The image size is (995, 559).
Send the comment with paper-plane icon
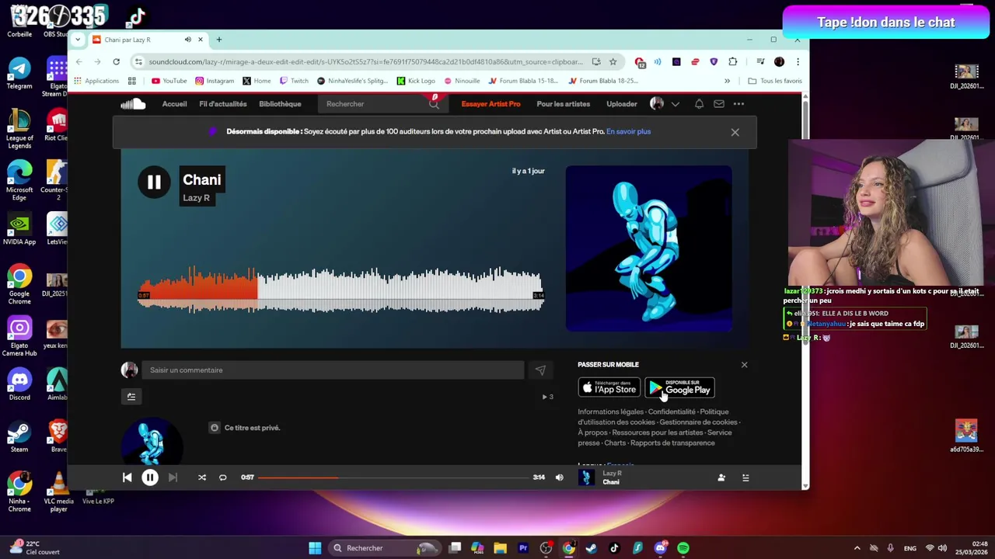point(540,370)
